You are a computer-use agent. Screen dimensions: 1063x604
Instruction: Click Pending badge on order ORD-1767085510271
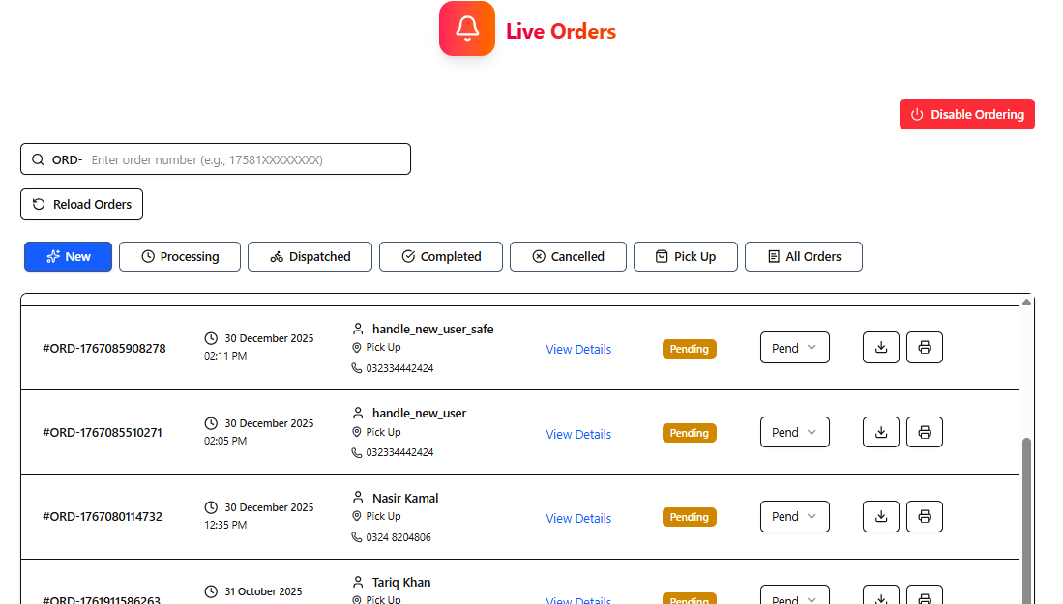point(690,433)
